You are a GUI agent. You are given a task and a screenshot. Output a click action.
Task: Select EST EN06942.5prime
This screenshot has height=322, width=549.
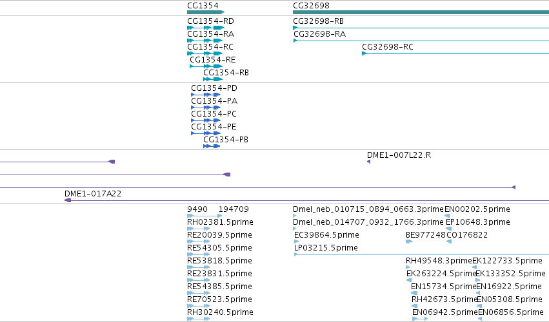pyautogui.click(x=445, y=312)
